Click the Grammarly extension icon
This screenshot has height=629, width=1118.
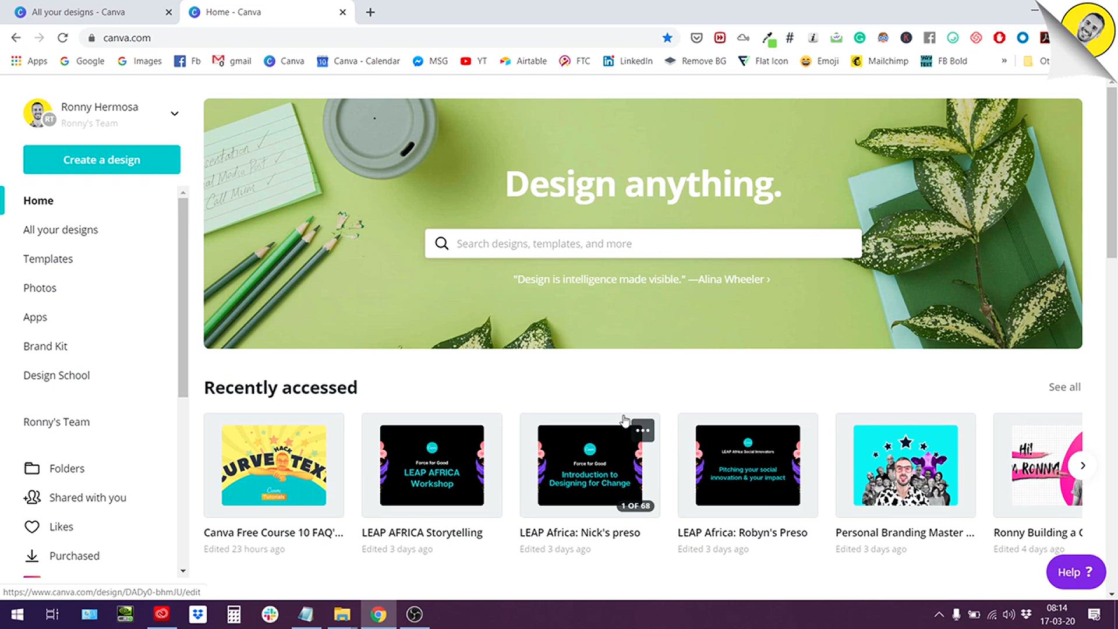coord(859,38)
